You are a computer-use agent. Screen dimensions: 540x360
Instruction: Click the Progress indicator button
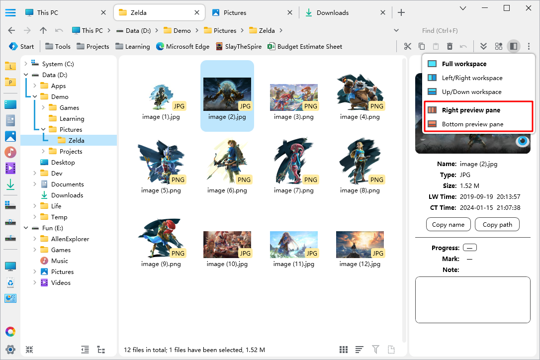(x=470, y=248)
